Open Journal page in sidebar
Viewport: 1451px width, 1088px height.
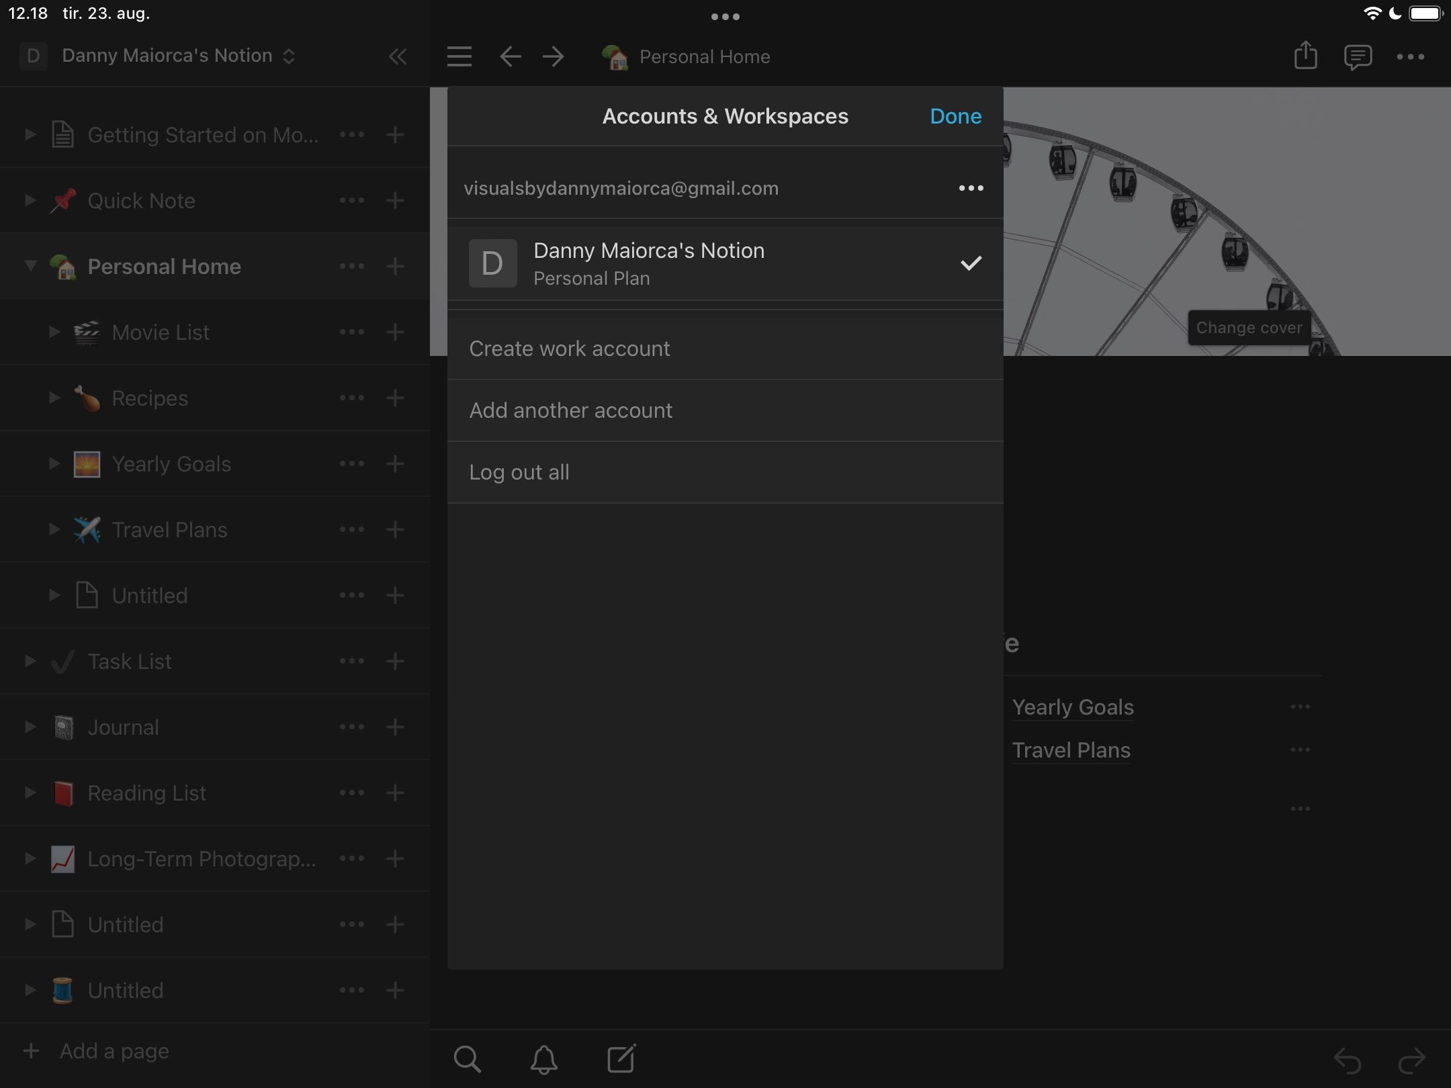point(123,727)
